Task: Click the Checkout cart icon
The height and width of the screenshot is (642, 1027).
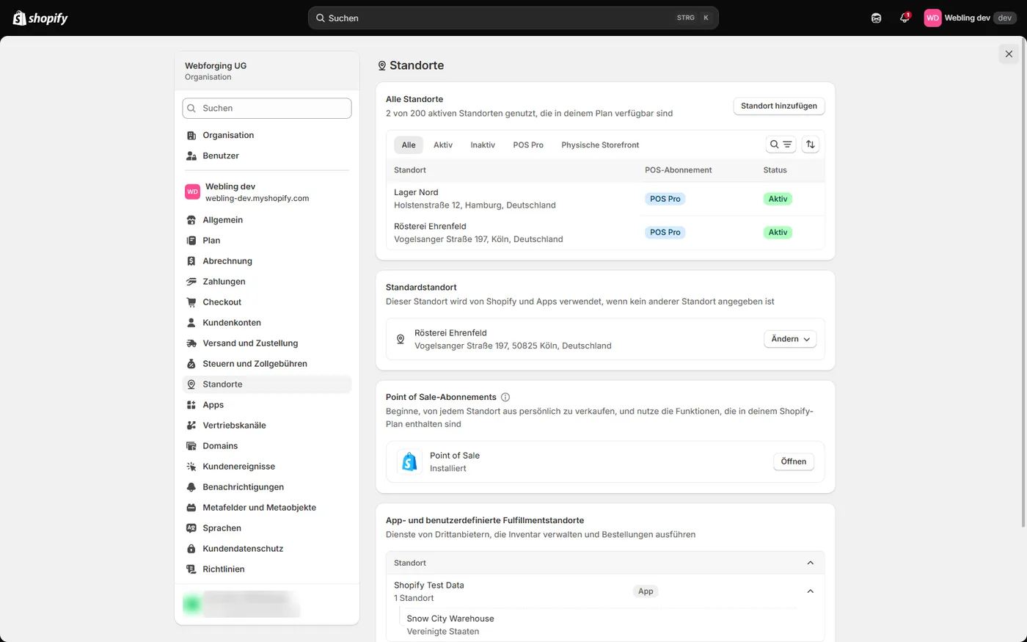Action: [191, 302]
